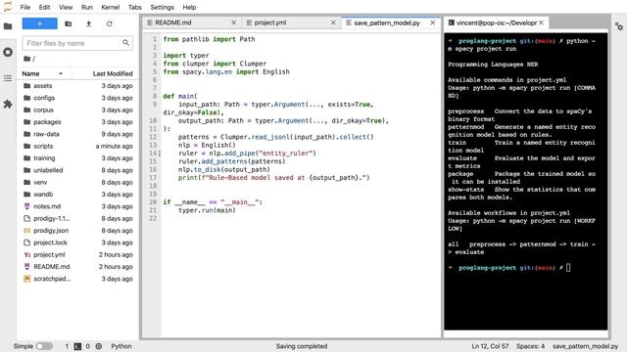Click the JupyterLab logo icon
Viewport: 627px width, 352px height.
coord(8,7)
